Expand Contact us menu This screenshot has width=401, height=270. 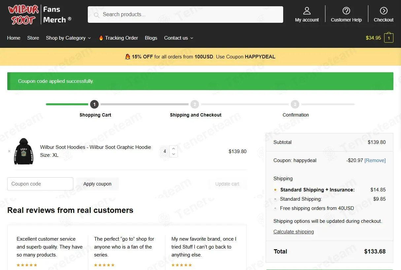coord(179,38)
